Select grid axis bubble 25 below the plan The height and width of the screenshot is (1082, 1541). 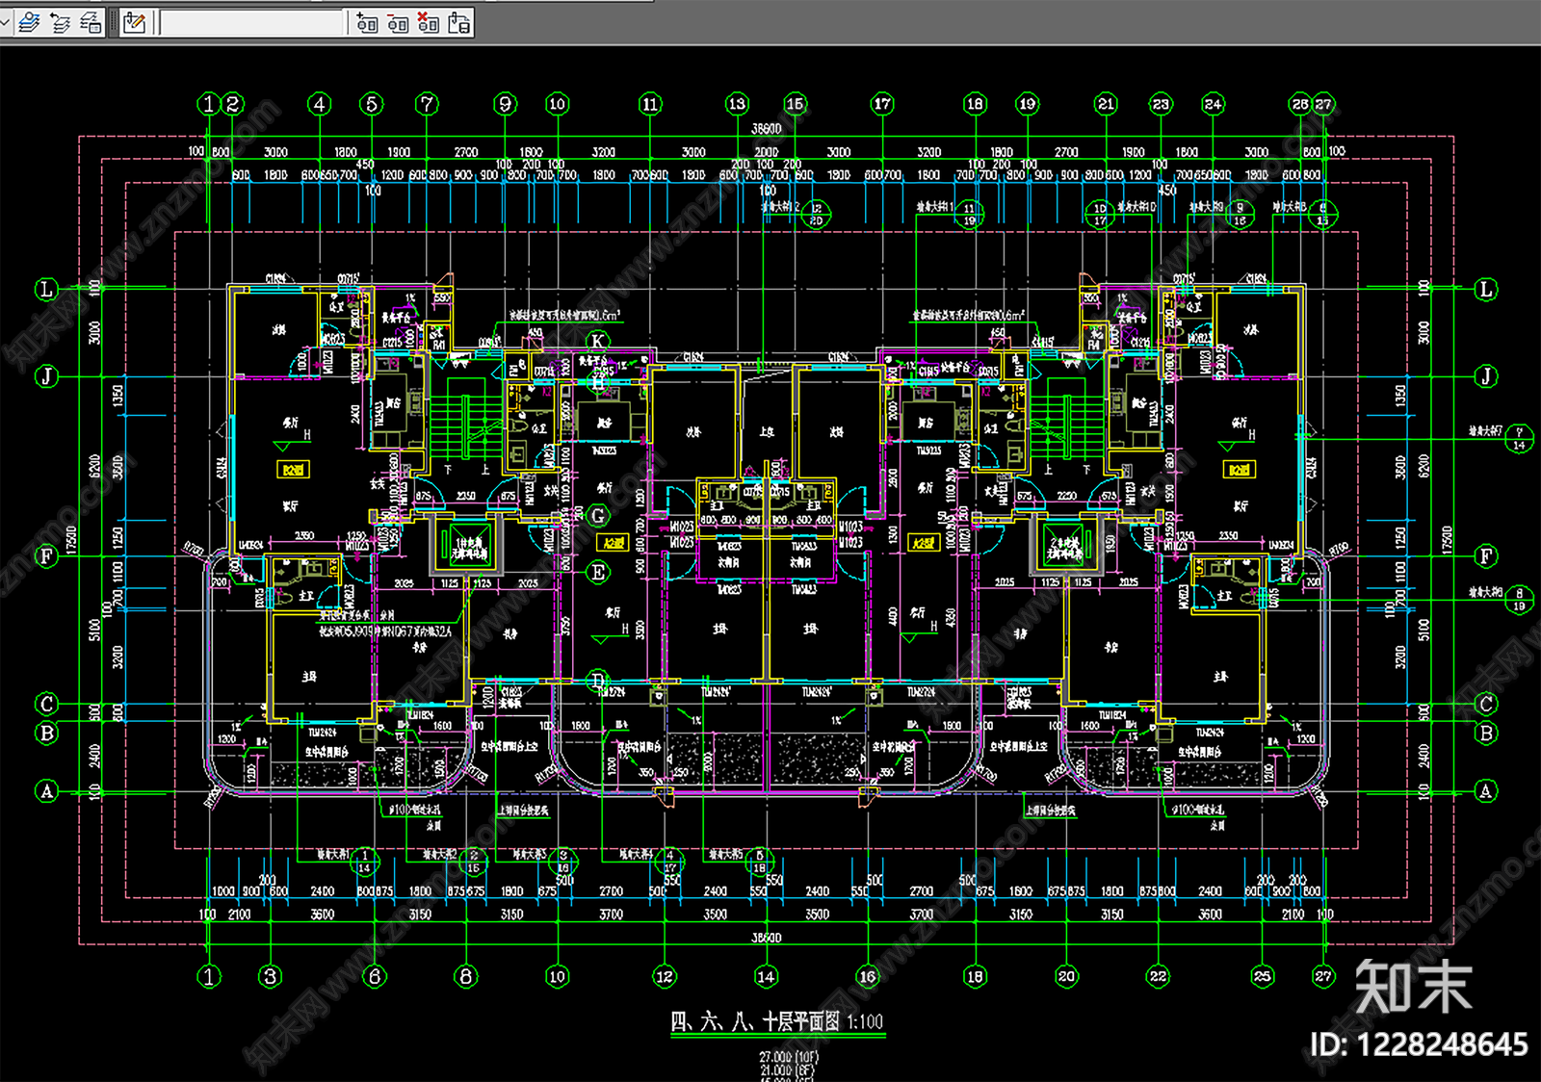[x=1262, y=977]
